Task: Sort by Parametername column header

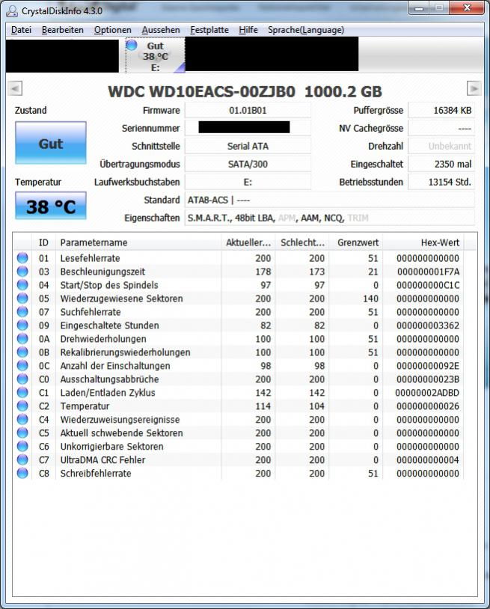Action: click(x=138, y=242)
